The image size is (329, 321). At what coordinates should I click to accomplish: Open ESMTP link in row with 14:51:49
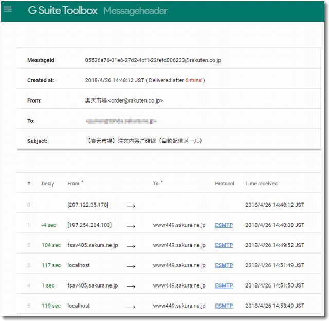pyautogui.click(x=224, y=265)
